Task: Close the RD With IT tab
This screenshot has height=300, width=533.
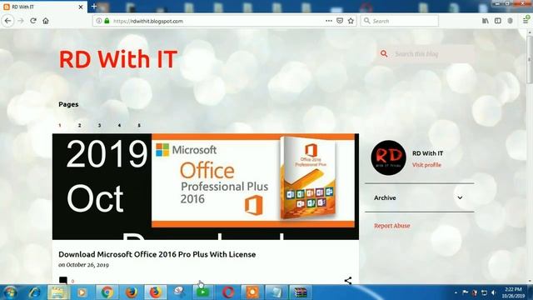Action: pyautogui.click(x=81, y=7)
